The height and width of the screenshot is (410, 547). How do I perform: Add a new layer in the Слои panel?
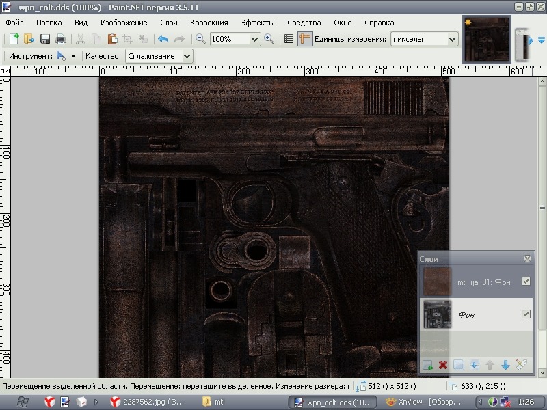[x=427, y=366]
